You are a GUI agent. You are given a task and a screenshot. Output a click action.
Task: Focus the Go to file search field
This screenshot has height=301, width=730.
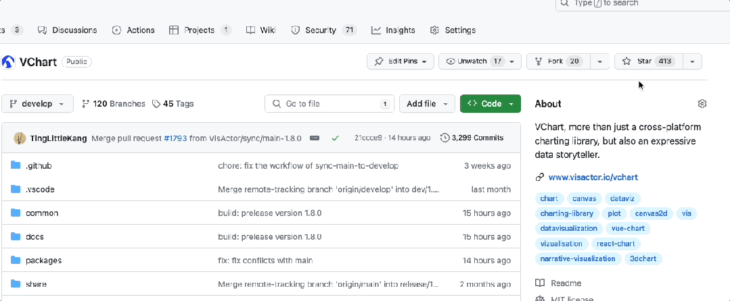click(329, 103)
